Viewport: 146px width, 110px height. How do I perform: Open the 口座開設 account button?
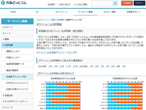click(x=127, y=3)
